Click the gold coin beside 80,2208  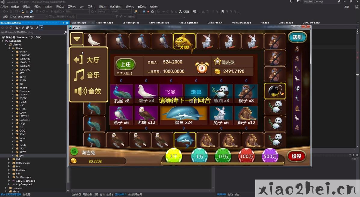tap(73, 161)
